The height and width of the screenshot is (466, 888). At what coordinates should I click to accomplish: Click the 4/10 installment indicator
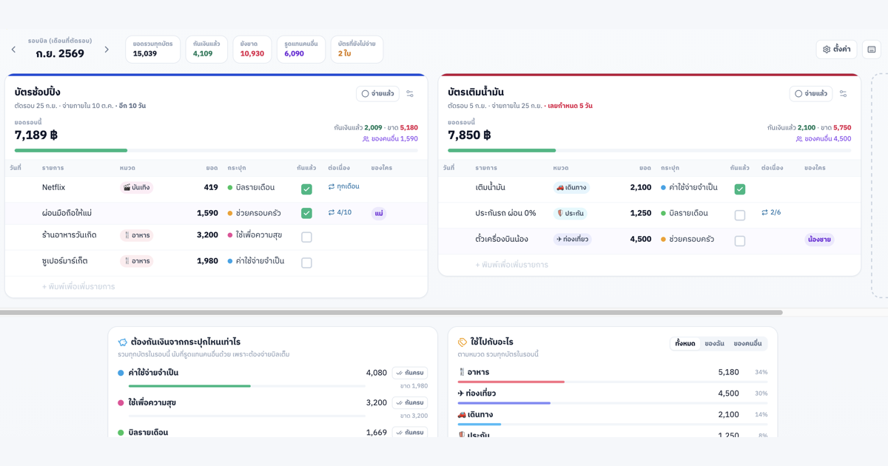tap(340, 212)
